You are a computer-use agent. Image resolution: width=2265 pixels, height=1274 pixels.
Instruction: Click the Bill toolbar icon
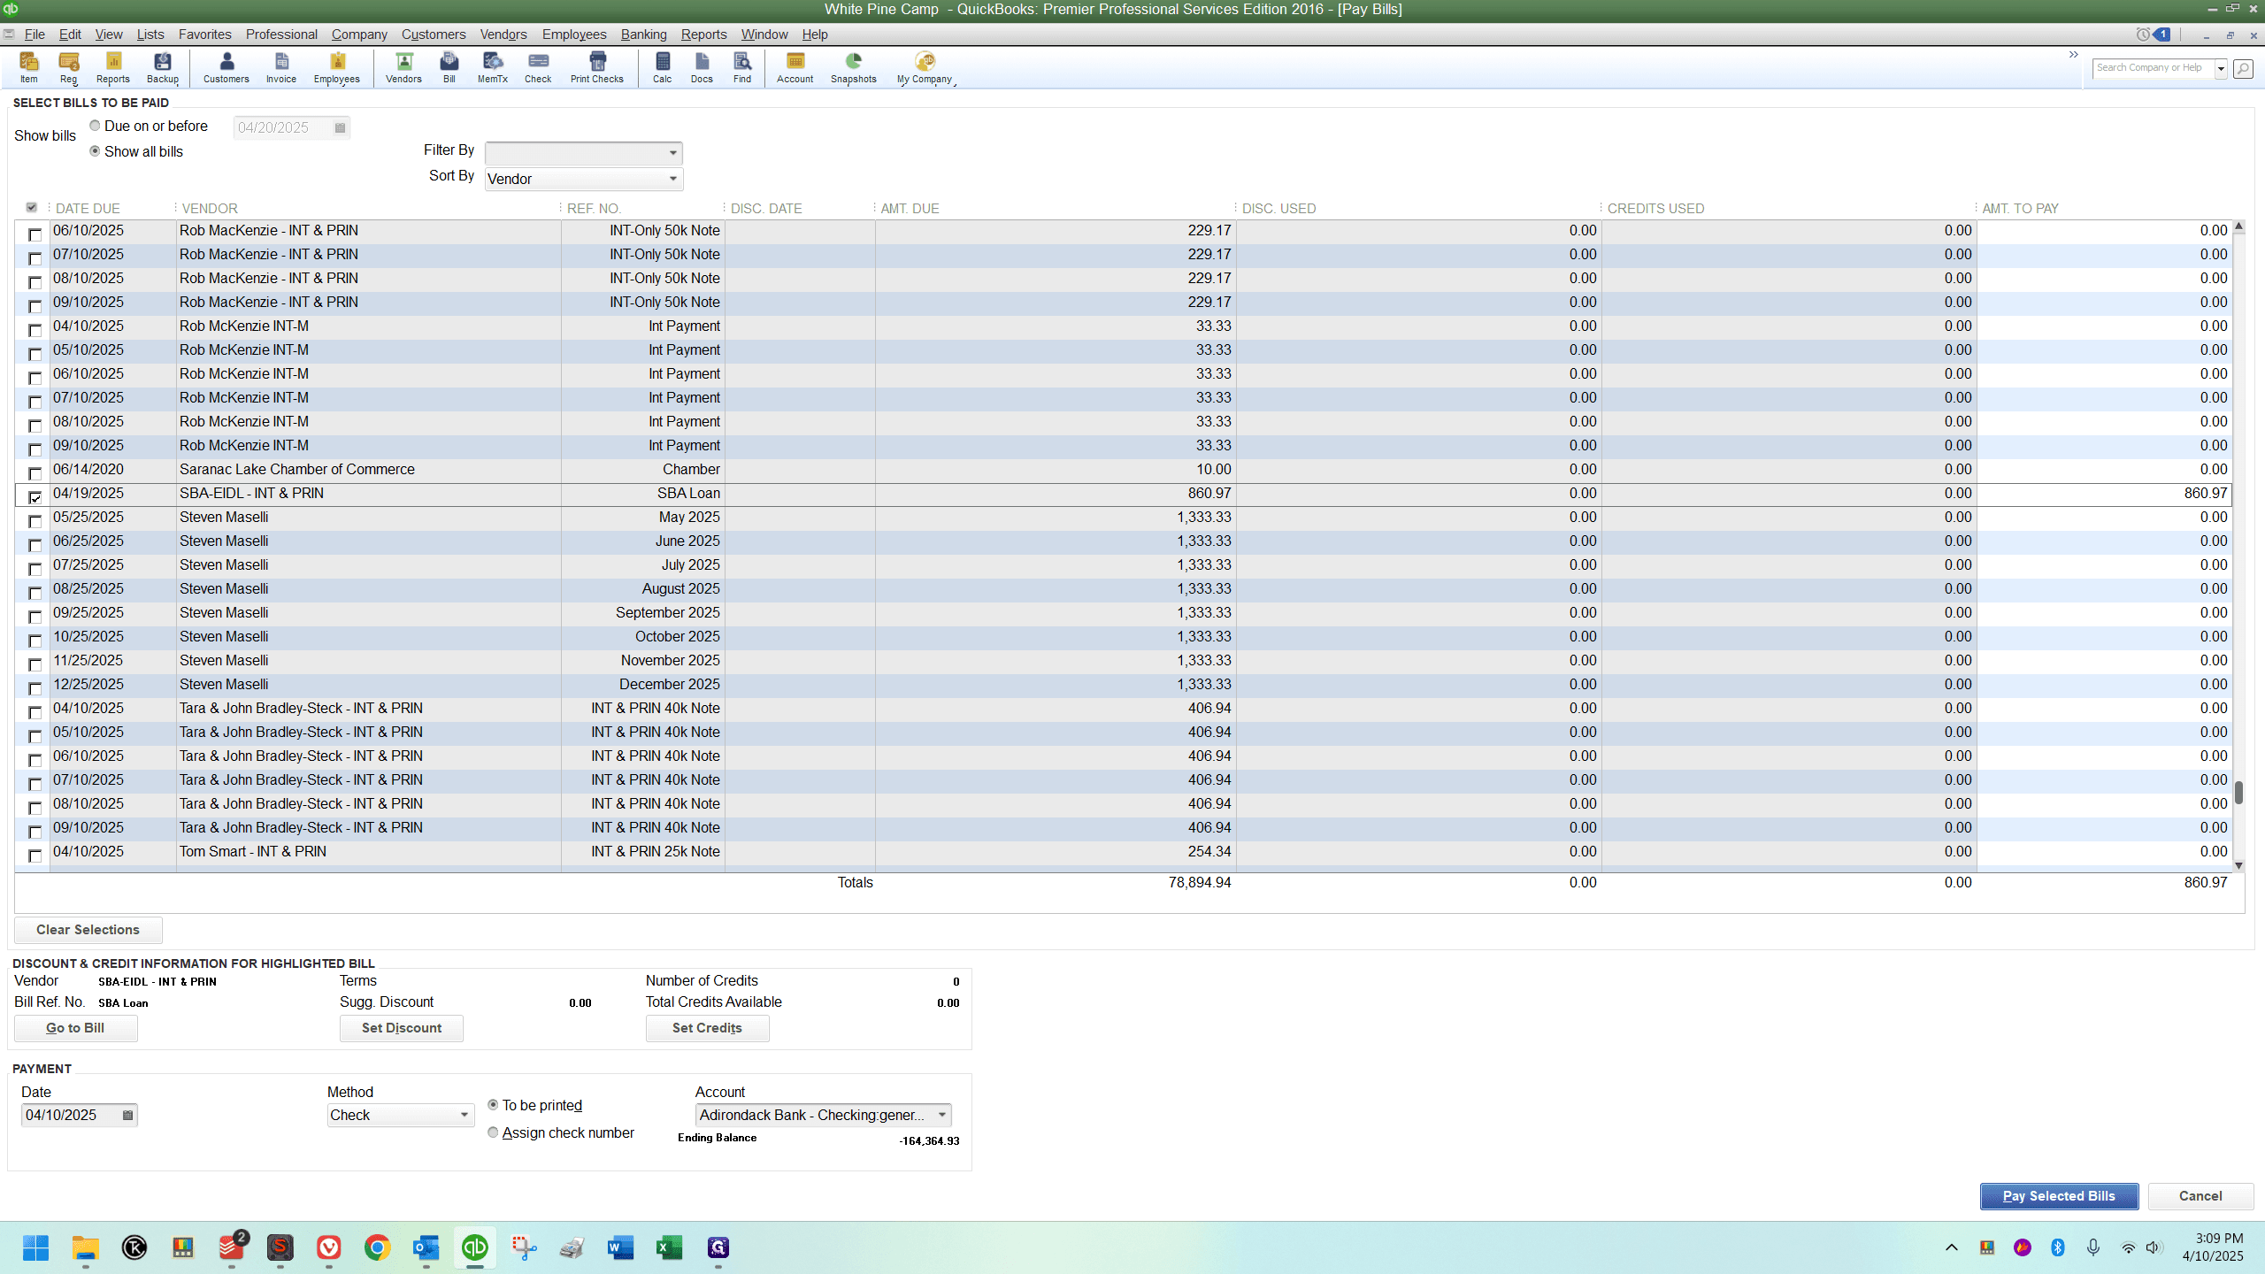pyautogui.click(x=449, y=67)
